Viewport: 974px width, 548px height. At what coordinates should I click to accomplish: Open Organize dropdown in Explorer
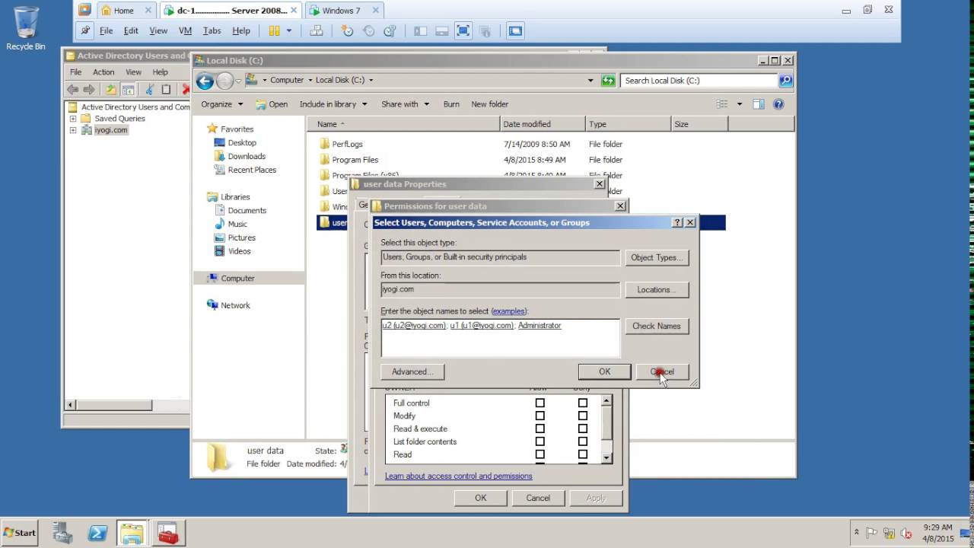pos(222,104)
